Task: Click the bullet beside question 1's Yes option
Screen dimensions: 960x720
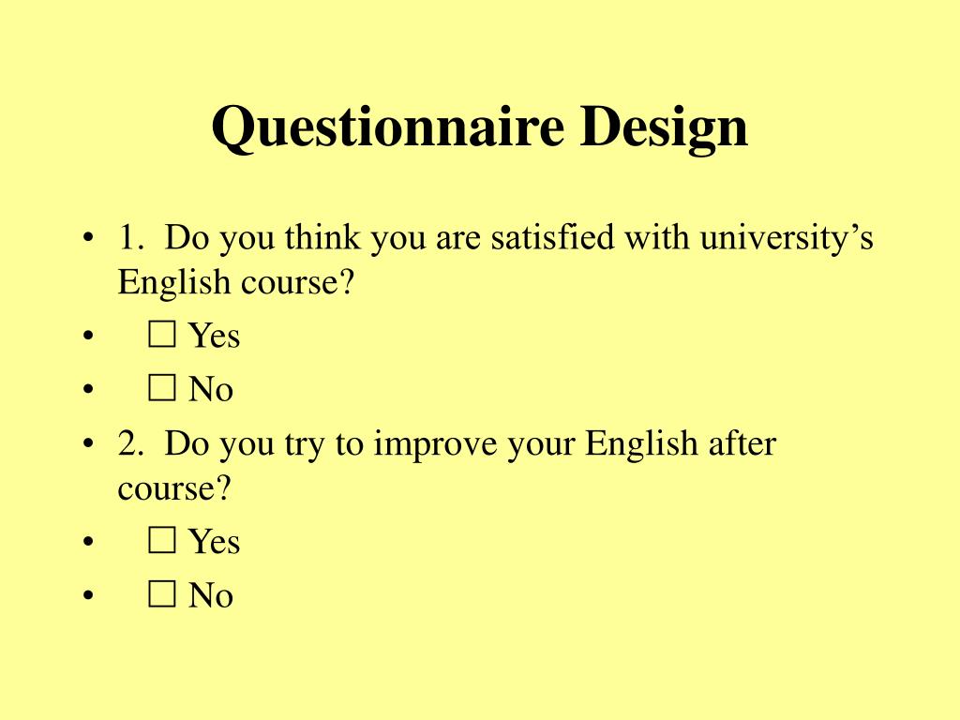Action: [x=89, y=336]
